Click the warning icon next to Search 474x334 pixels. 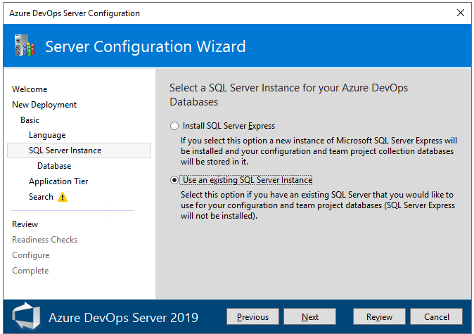coord(63,198)
